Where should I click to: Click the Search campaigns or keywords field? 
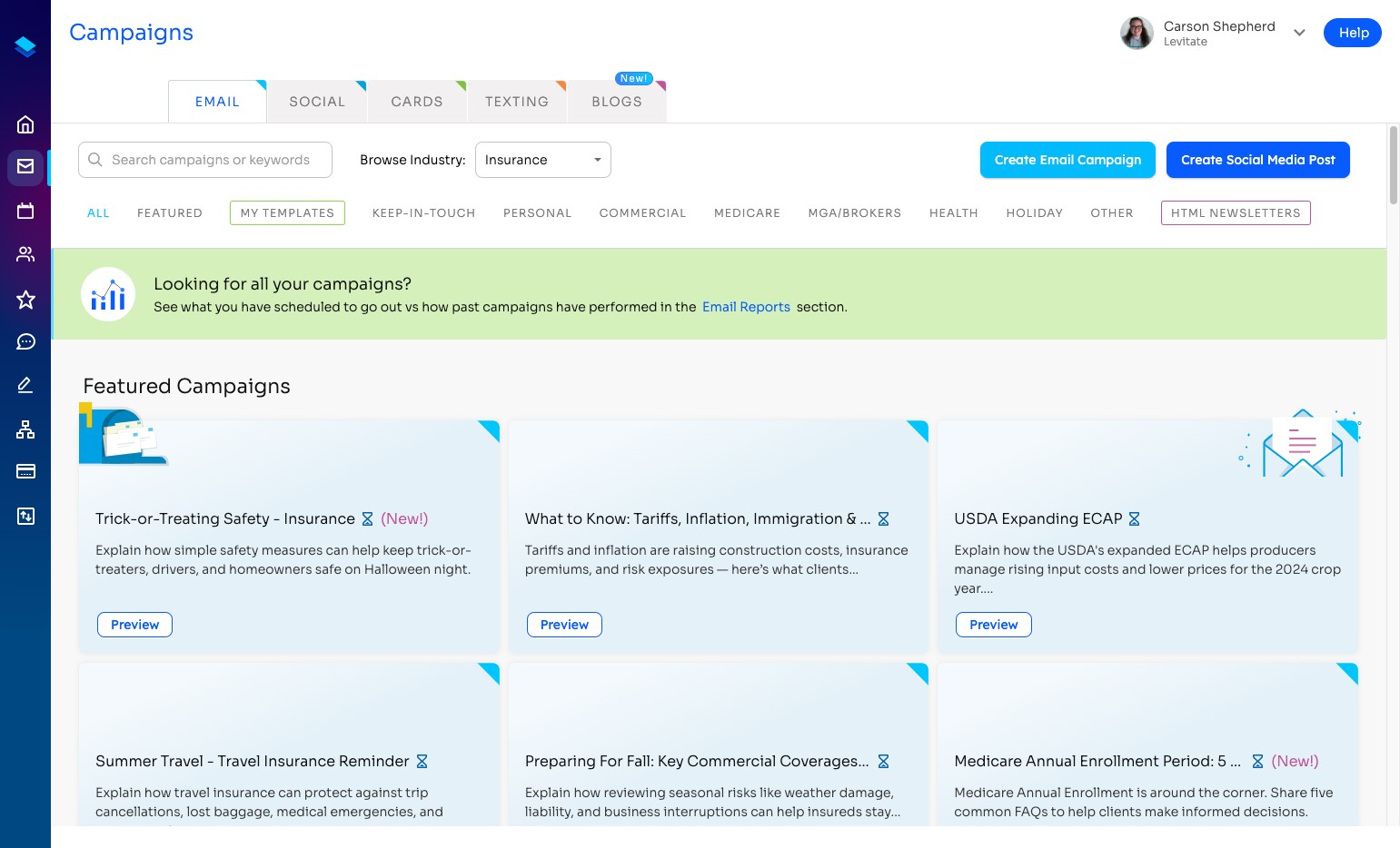click(x=205, y=160)
